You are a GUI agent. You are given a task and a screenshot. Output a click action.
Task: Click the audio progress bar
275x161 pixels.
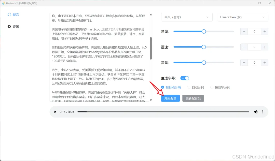point(163,112)
